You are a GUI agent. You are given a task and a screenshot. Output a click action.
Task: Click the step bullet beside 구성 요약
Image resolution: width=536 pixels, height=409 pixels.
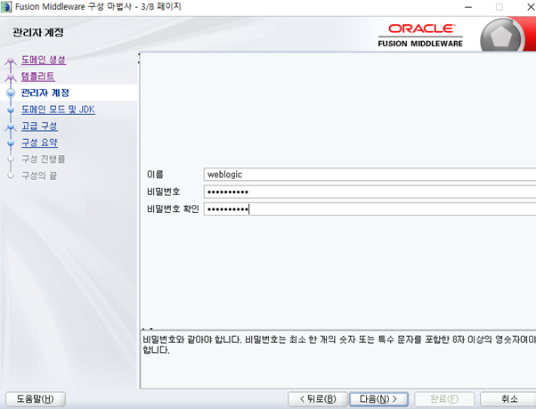(x=11, y=143)
